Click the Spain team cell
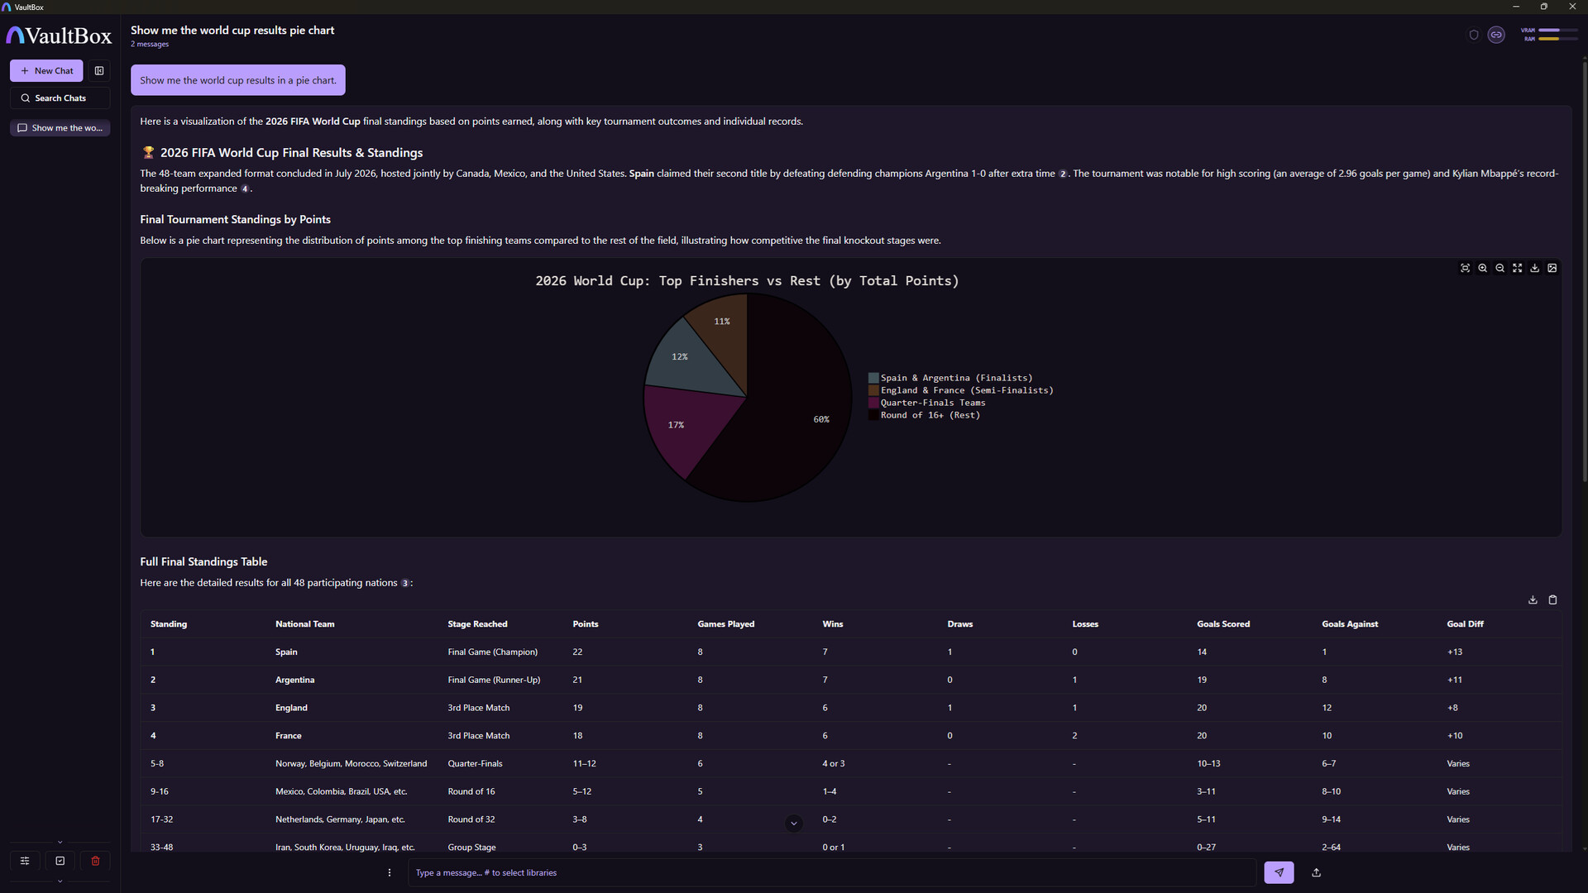This screenshot has height=893, width=1588. click(x=286, y=652)
